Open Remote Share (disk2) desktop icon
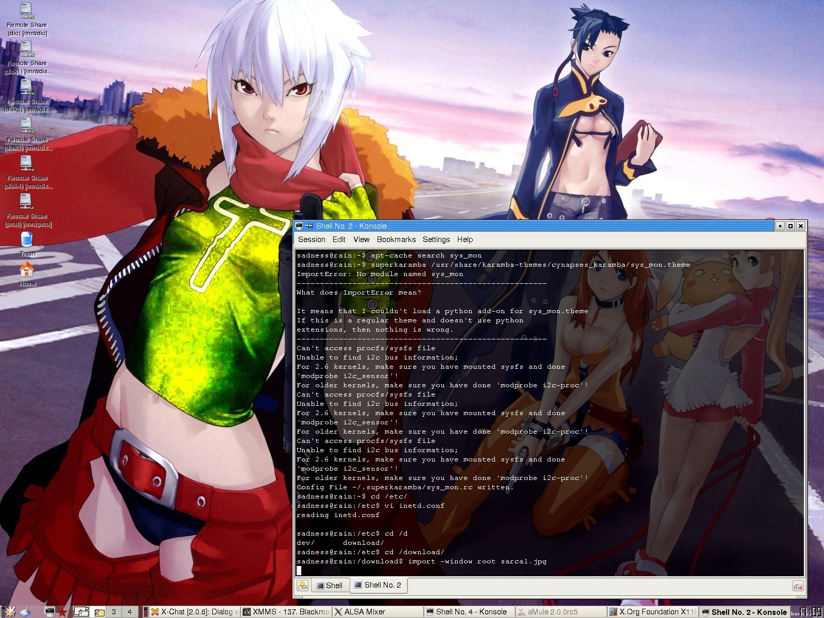This screenshot has height=618, width=824. [x=27, y=95]
